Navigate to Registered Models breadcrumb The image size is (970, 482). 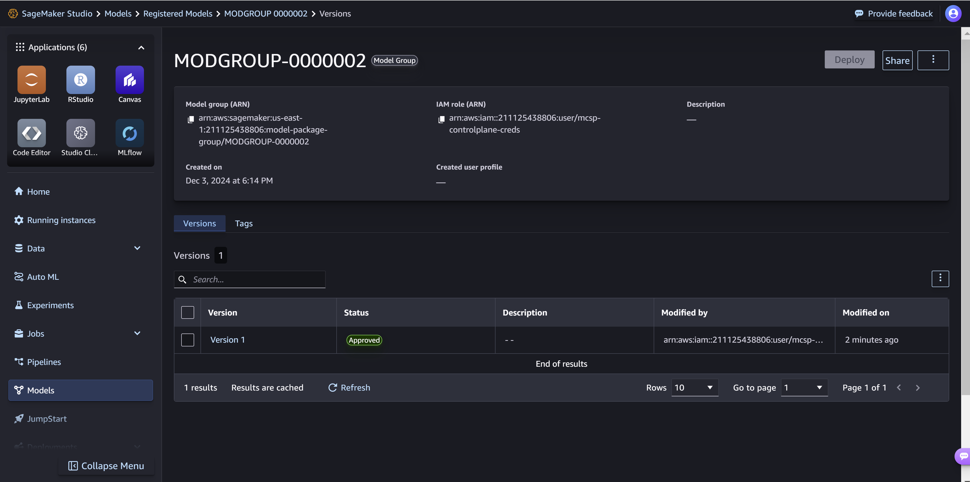point(178,13)
